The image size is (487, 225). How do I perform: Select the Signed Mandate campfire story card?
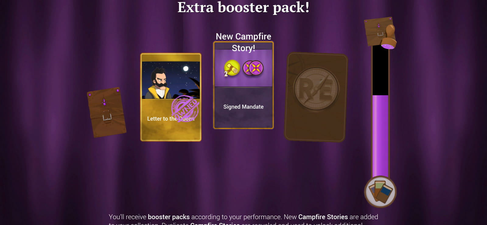(243, 85)
